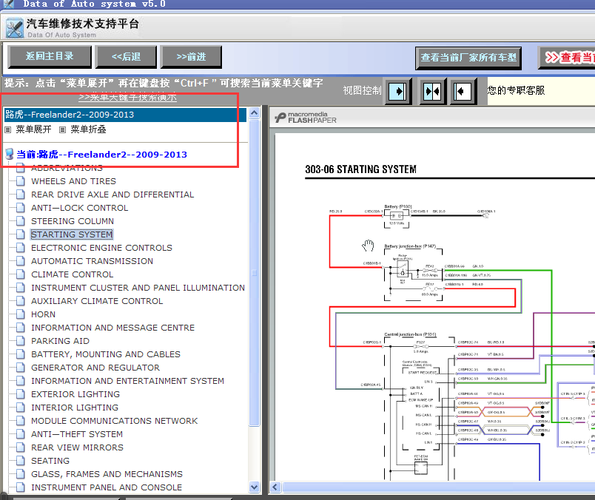Click document icon beside ANTI—THEFT SYSTEM

(21, 434)
